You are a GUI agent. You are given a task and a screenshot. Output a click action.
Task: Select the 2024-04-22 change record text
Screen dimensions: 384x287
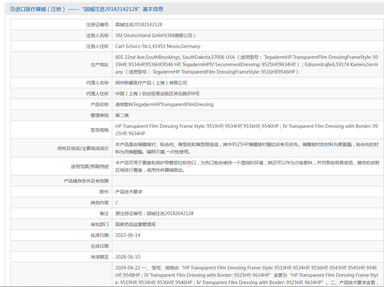tap(247, 275)
